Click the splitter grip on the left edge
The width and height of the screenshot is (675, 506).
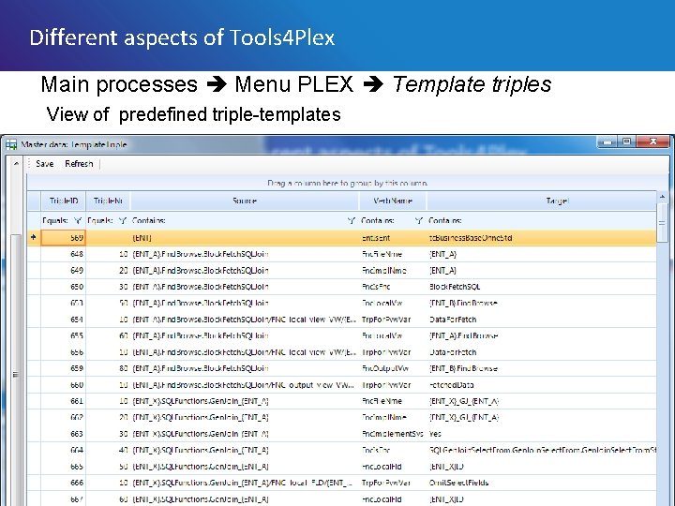point(14,375)
